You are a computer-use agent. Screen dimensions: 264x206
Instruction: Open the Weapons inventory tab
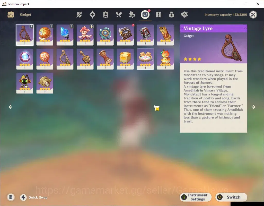(x=79, y=15)
